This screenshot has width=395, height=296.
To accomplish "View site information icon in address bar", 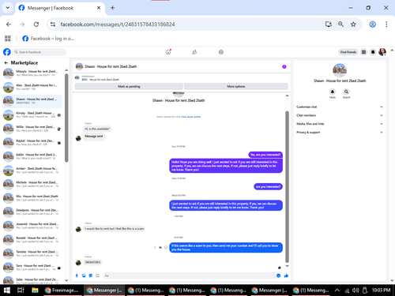I will pyautogui.click(x=53, y=24).
